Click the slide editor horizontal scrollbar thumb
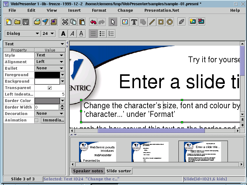This screenshot has width=247, height=185. pyautogui.click(x=151, y=130)
